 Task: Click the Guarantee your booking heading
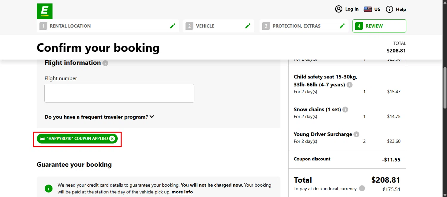point(74,164)
